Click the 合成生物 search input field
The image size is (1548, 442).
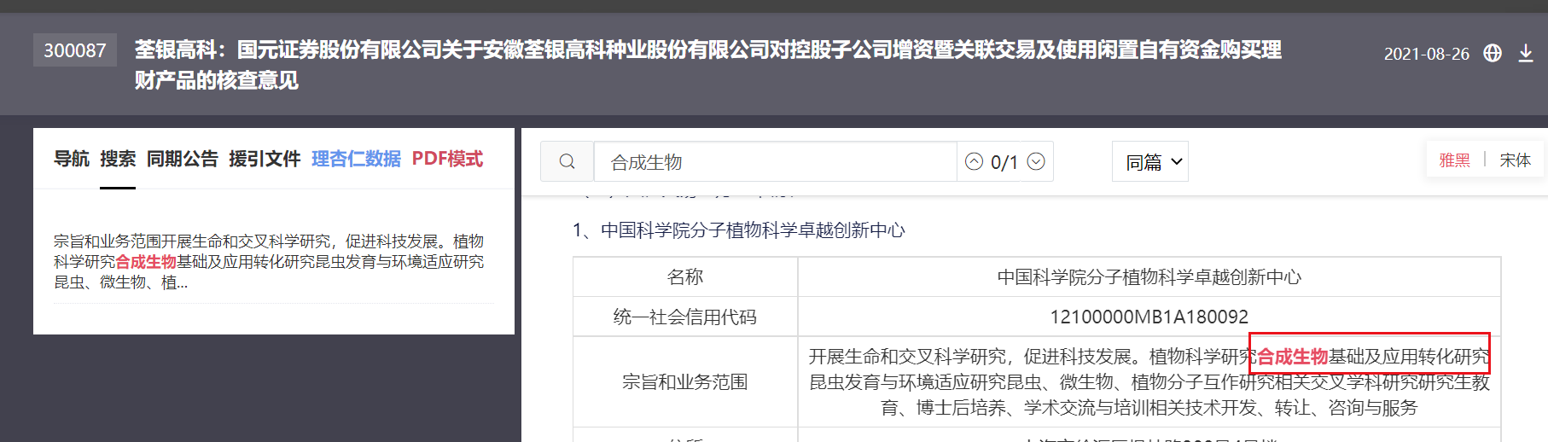(775, 161)
